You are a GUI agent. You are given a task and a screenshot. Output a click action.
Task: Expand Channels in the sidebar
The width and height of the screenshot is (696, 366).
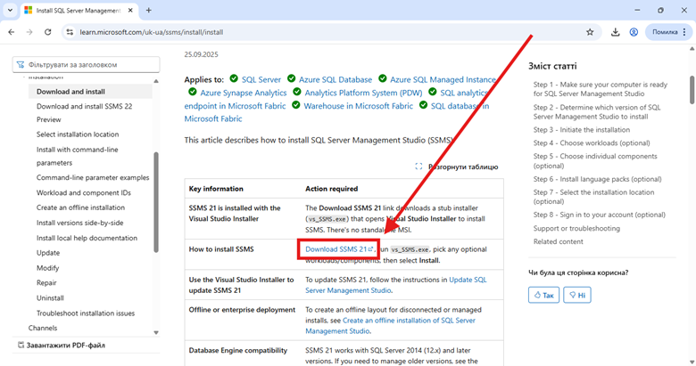coord(43,328)
